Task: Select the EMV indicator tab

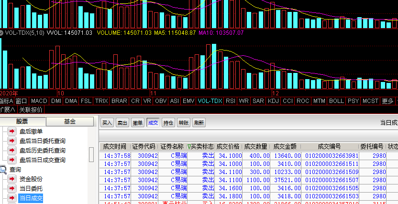Action: coord(188,101)
